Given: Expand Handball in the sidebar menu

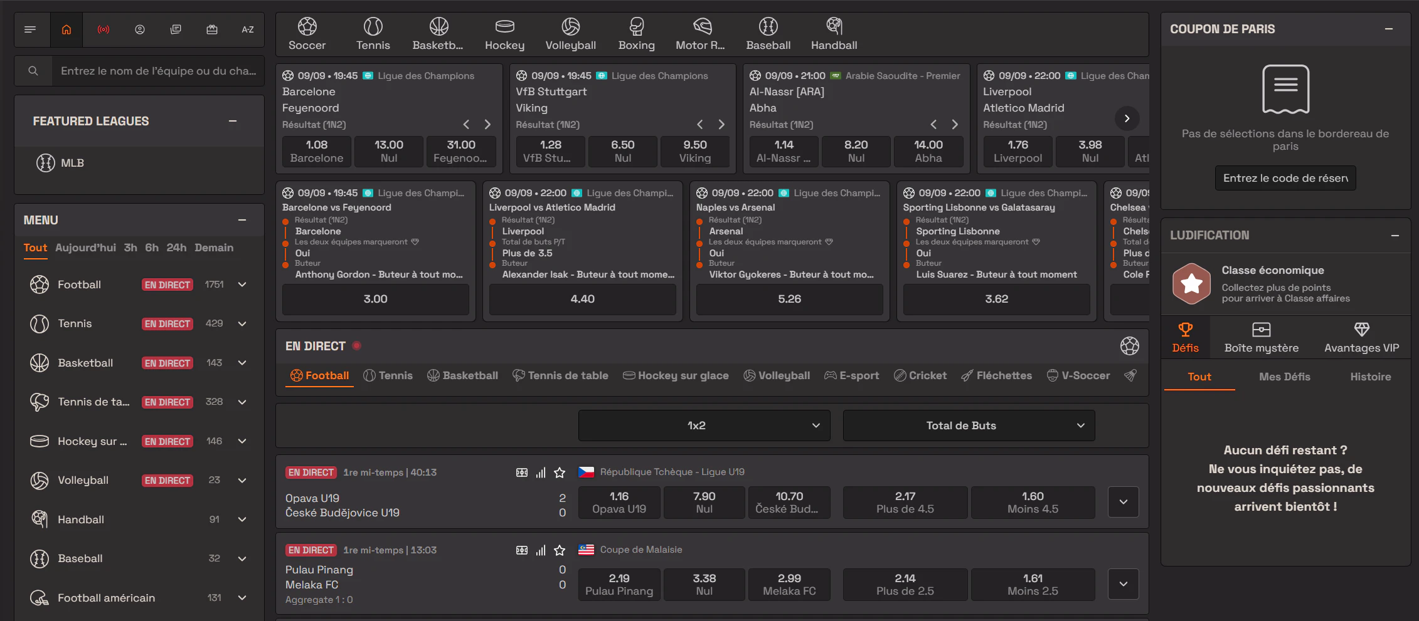Looking at the screenshot, I should coord(242,519).
